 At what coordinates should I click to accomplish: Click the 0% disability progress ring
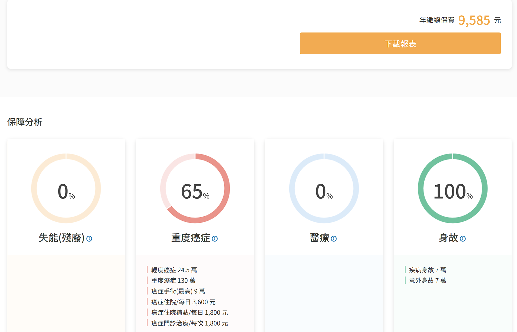pyautogui.click(x=66, y=188)
